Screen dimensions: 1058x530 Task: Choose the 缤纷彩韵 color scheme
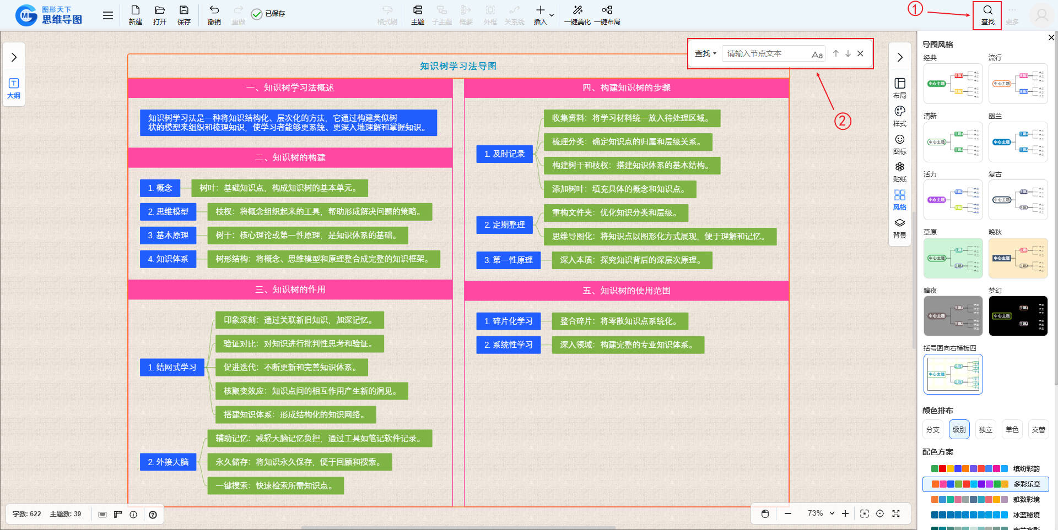(985, 469)
